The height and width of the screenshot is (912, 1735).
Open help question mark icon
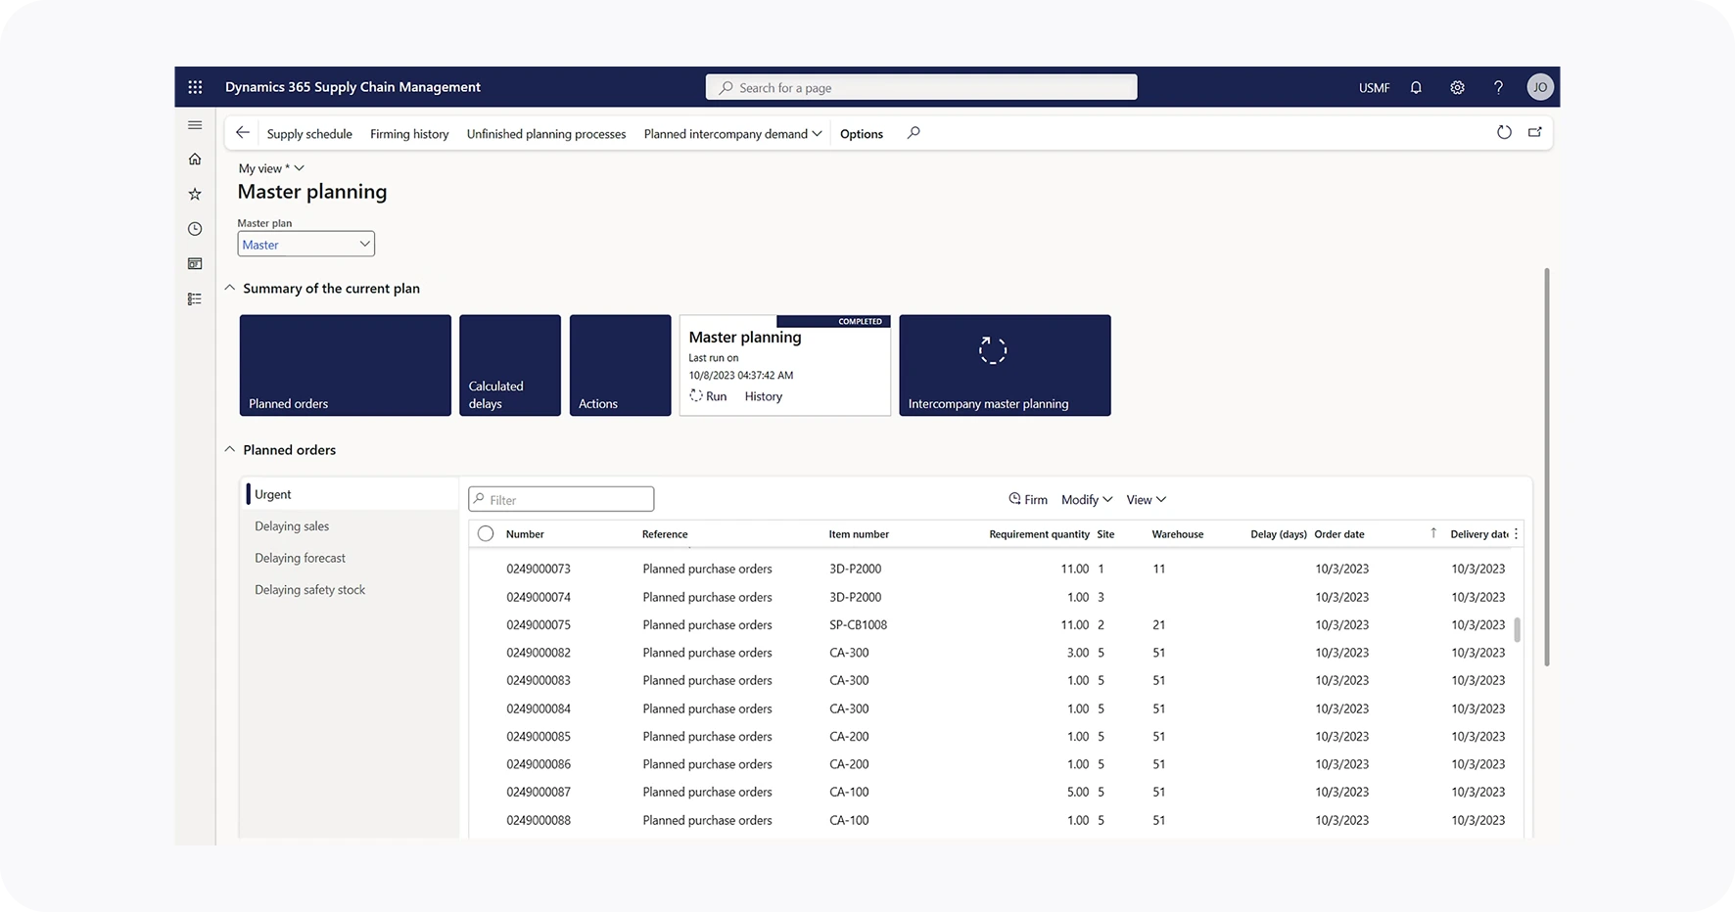1498,87
